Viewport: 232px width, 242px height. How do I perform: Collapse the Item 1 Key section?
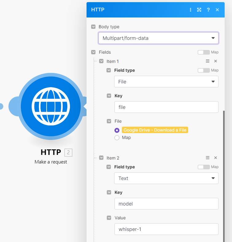click(x=109, y=96)
